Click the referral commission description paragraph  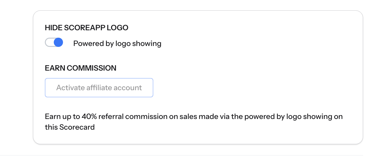[194, 122]
